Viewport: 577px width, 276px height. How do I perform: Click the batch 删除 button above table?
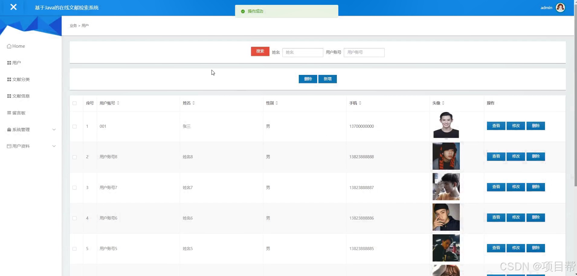(308, 79)
